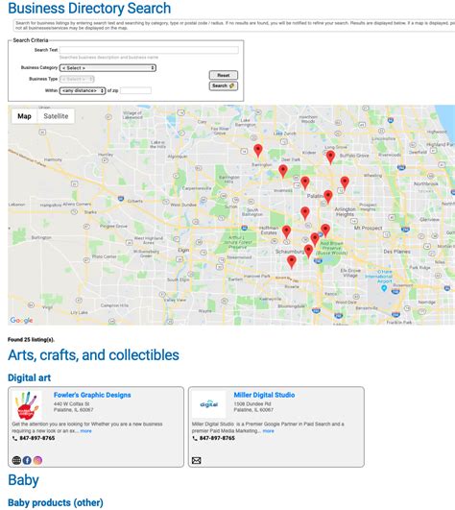The image size is (455, 510).
Task: Click 'more' in Fowler's Graphic Designs description
Action: 85,431
